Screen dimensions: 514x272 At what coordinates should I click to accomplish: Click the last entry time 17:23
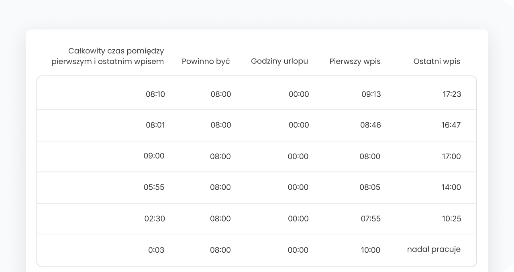tap(451, 94)
